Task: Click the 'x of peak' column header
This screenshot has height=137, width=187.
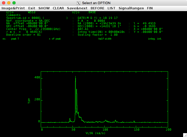Action: [55, 39]
